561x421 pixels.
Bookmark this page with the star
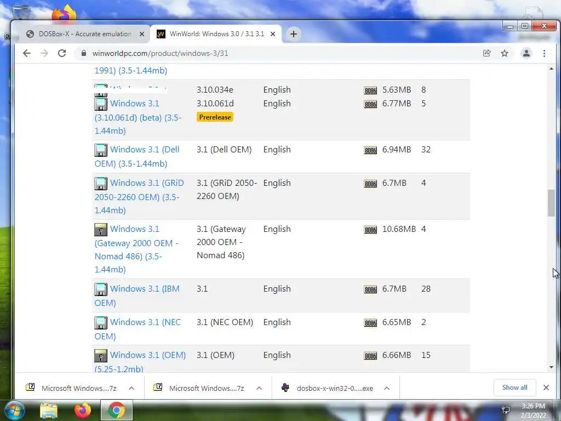coord(505,53)
